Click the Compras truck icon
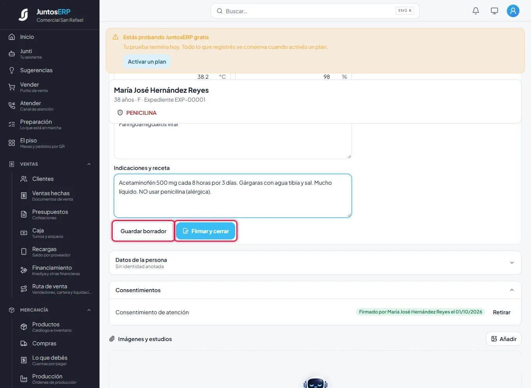 (24, 343)
